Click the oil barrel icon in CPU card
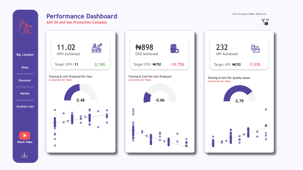This screenshot has height=170, width=303. click(x=174, y=48)
